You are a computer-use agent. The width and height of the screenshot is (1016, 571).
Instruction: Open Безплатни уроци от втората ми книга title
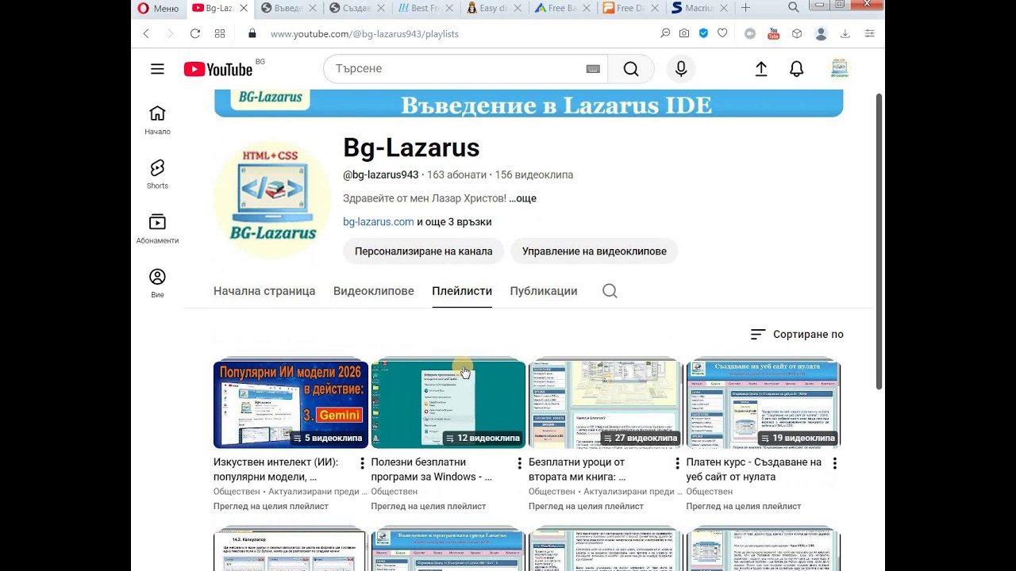point(577,469)
